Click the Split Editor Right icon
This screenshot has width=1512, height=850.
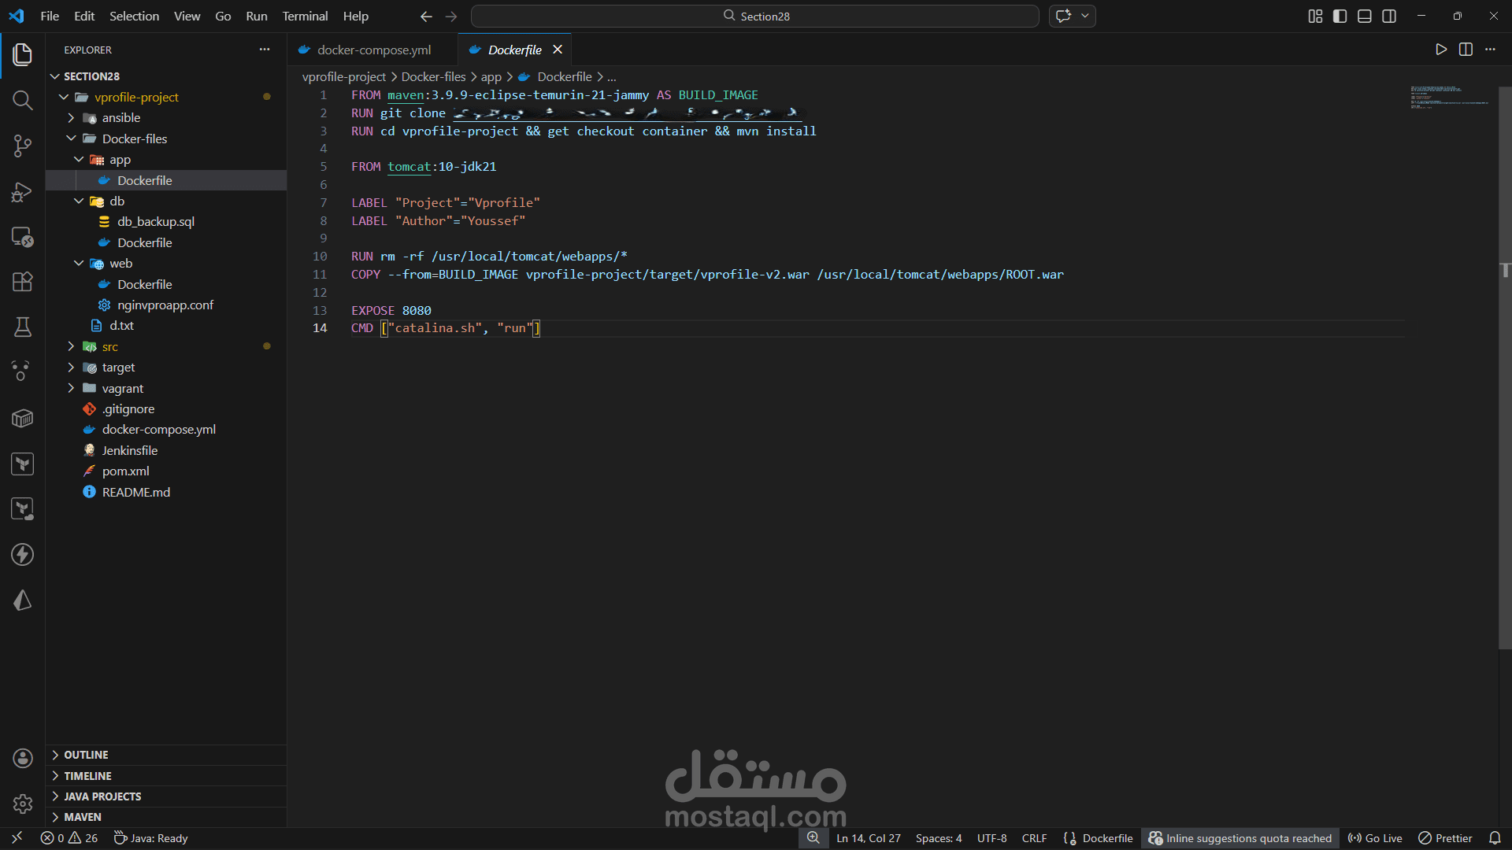1466,50
